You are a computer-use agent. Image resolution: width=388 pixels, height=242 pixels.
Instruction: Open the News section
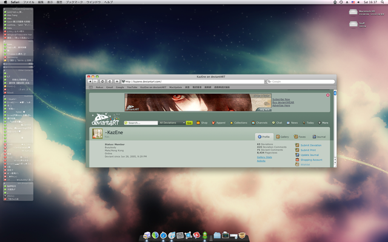(x=292, y=123)
